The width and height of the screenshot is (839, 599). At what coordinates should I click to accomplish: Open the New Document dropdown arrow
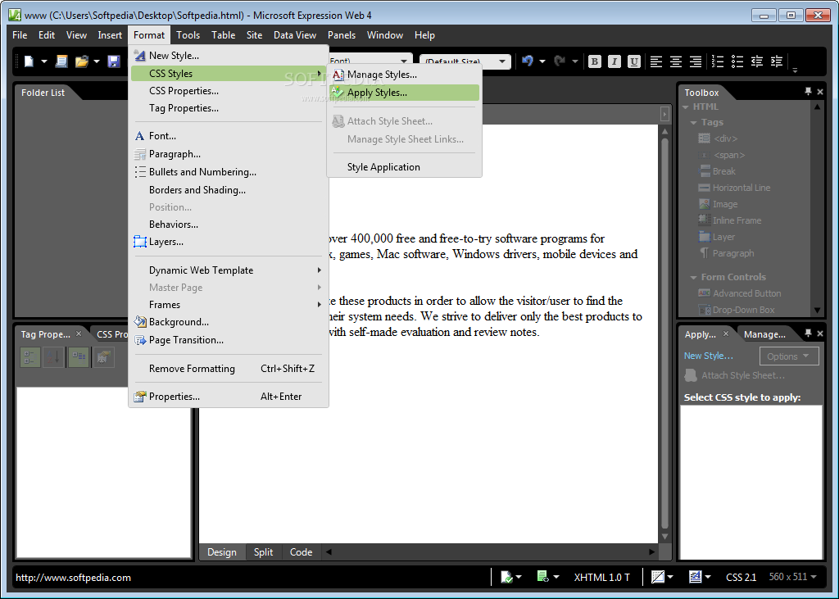click(44, 61)
